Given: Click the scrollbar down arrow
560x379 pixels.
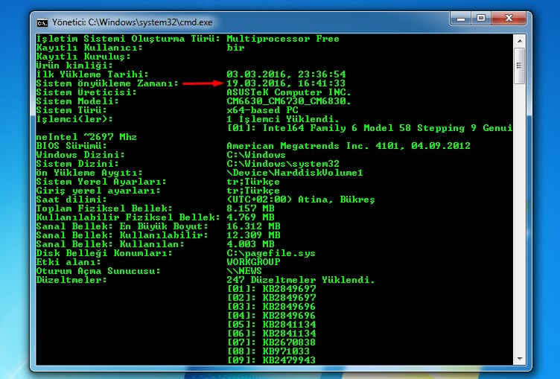Looking at the screenshot, I should 519,360.
